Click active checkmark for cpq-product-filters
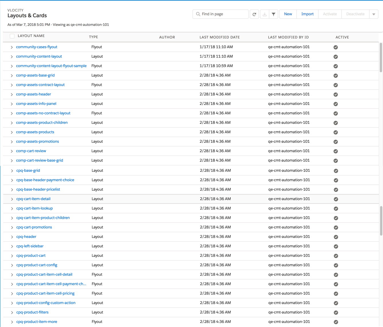The height and width of the screenshot is (327, 383). tap(336, 313)
